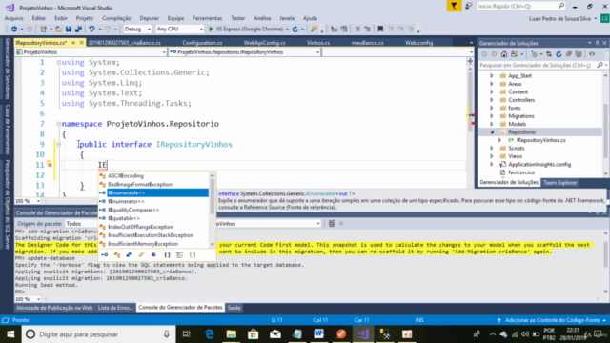Click the Luan Pedro de Souza Silva account

tap(560, 18)
